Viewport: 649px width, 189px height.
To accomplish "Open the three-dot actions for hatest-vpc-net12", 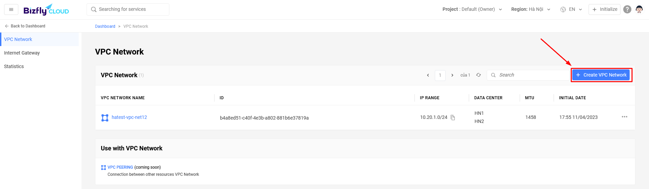I will pos(625,117).
